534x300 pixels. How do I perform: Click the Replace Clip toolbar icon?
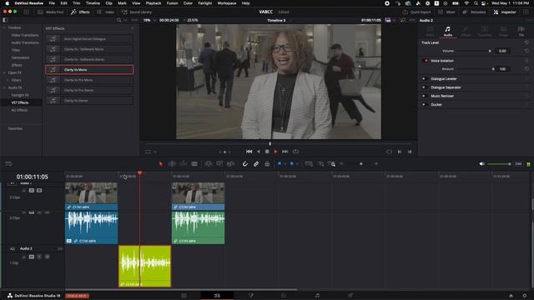[230, 164]
